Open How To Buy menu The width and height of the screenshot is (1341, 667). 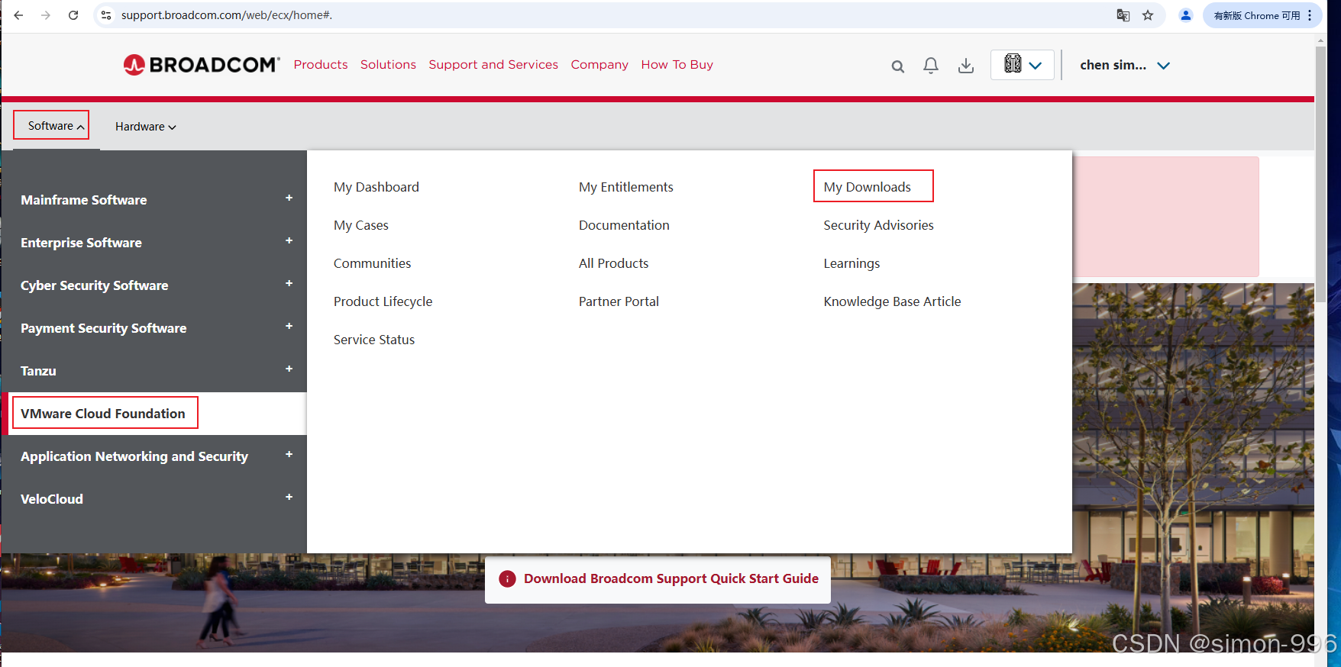coord(677,65)
